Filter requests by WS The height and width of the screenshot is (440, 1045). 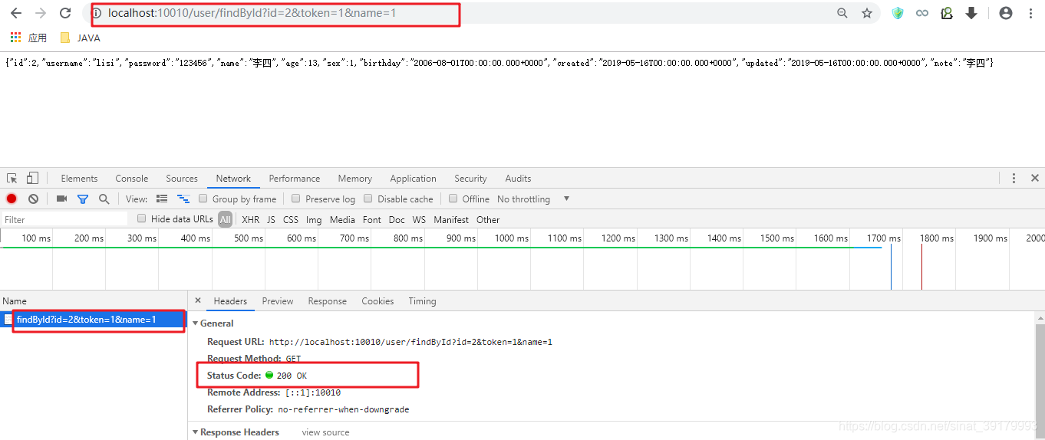(419, 219)
